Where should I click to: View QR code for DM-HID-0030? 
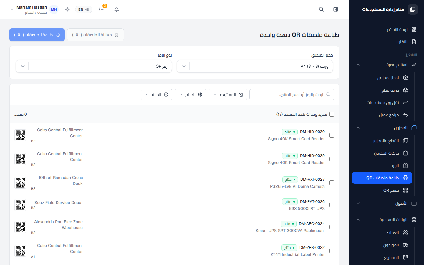[20, 135]
